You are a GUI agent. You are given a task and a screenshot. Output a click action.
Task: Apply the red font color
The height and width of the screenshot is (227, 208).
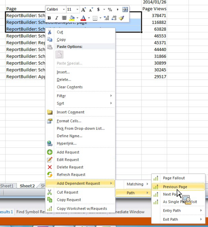[x=83, y=18]
